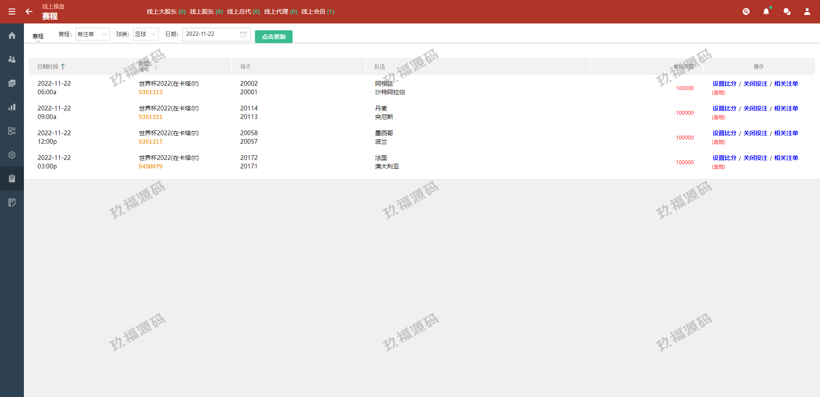Open the bar chart icon in sidebar

tap(12, 107)
